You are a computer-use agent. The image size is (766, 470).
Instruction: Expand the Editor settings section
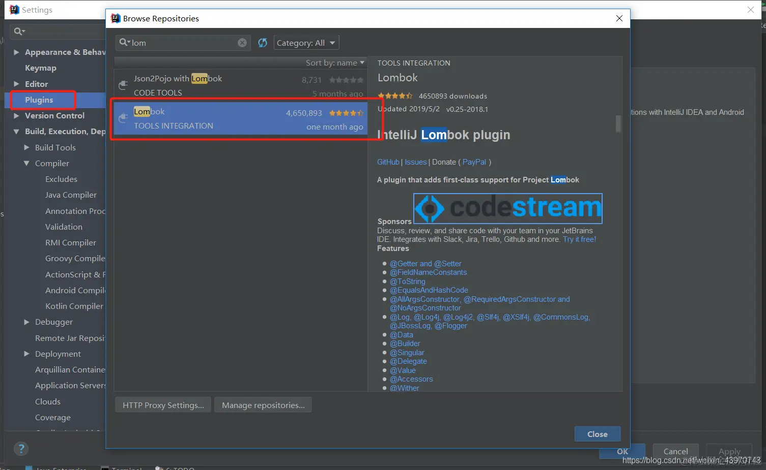[x=16, y=84]
